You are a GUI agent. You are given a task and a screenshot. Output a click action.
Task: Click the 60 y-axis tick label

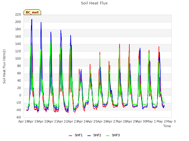tap(19, 73)
